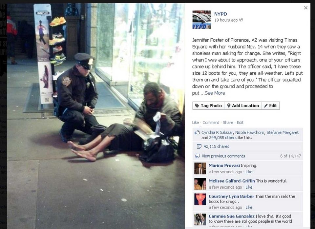This screenshot has height=229, width=315.
Task: Click the public globe audience icon
Action: (241, 20)
